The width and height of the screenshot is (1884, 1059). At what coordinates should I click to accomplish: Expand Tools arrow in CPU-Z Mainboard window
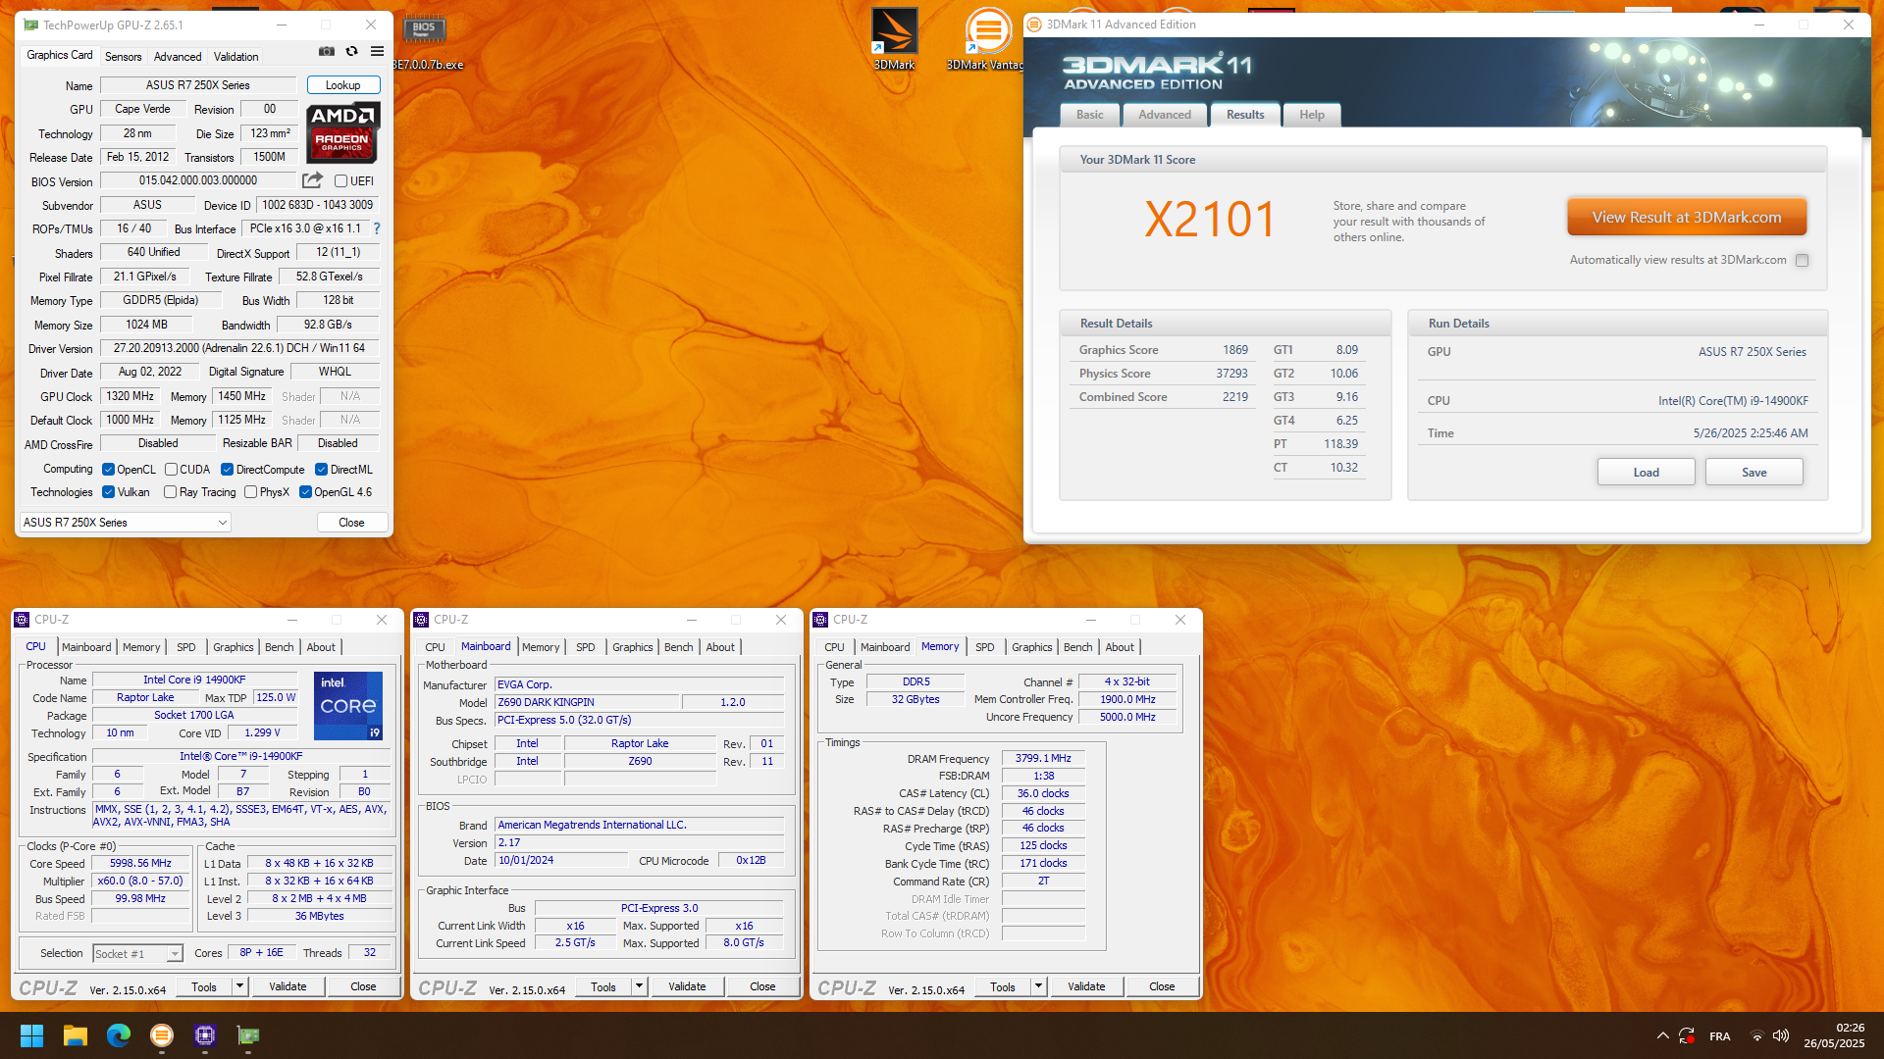tap(639, 986)
